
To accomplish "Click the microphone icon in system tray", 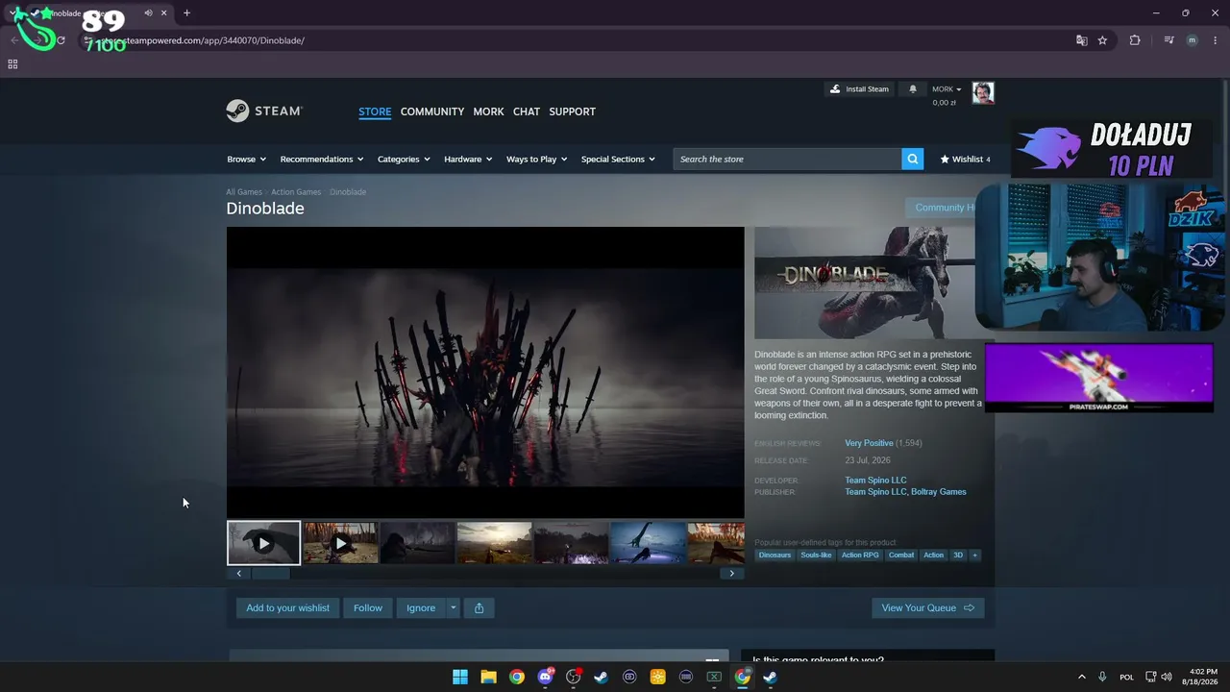I will tap(1102, 677).
